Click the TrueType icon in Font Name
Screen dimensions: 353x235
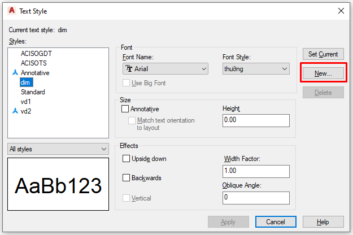point(129,69)
